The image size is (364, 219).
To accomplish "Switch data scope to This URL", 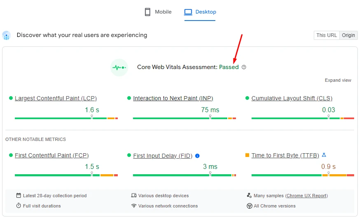I will [327, 35].
